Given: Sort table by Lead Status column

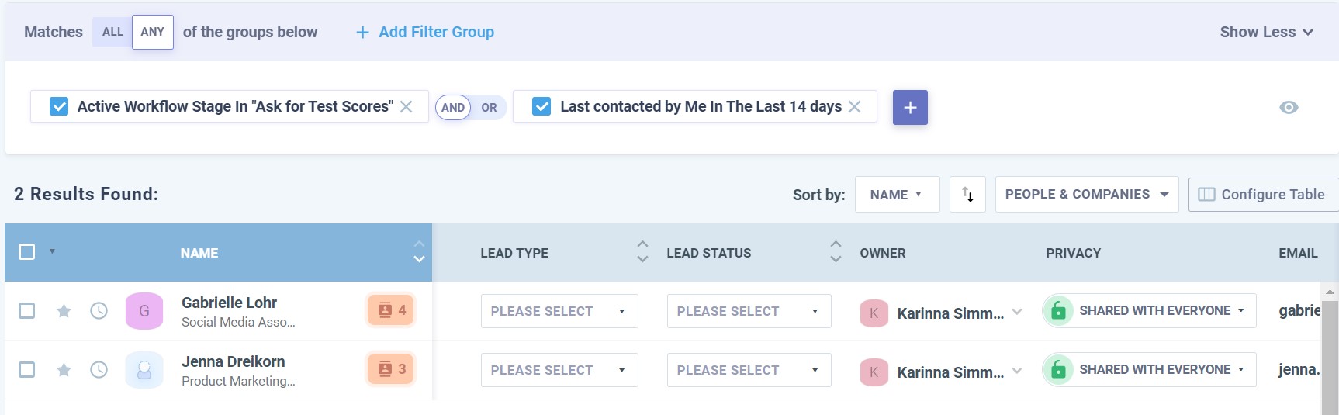Looking at the screenshot, I should coord(835,251).
